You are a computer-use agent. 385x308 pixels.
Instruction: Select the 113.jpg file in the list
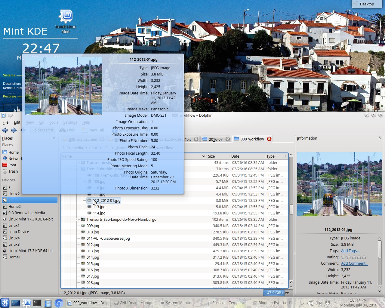[x=99, y=207]
